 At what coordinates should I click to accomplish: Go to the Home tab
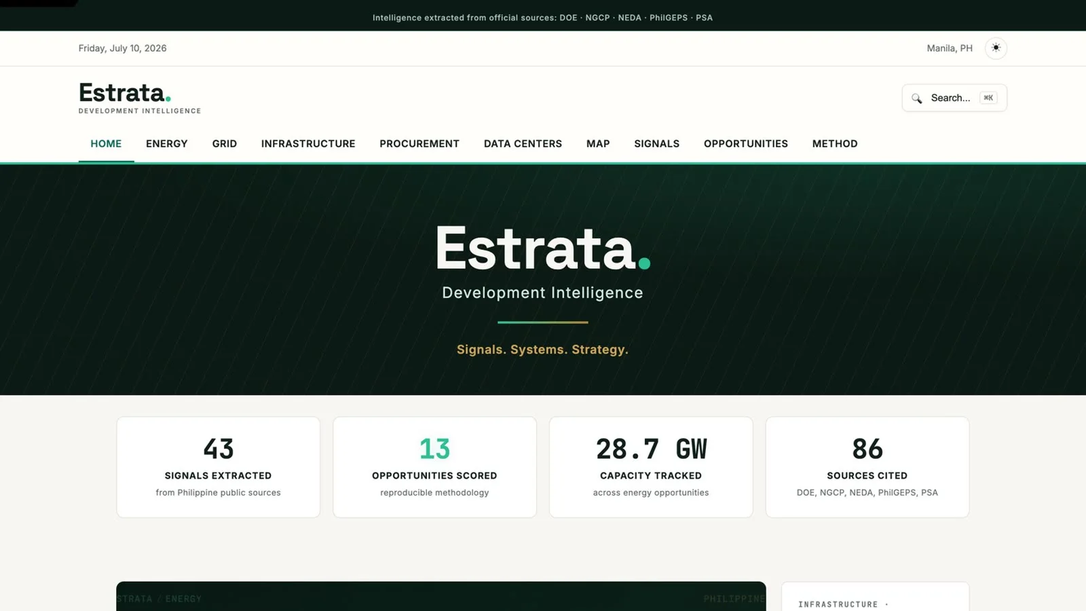click(x=106, y=144)
